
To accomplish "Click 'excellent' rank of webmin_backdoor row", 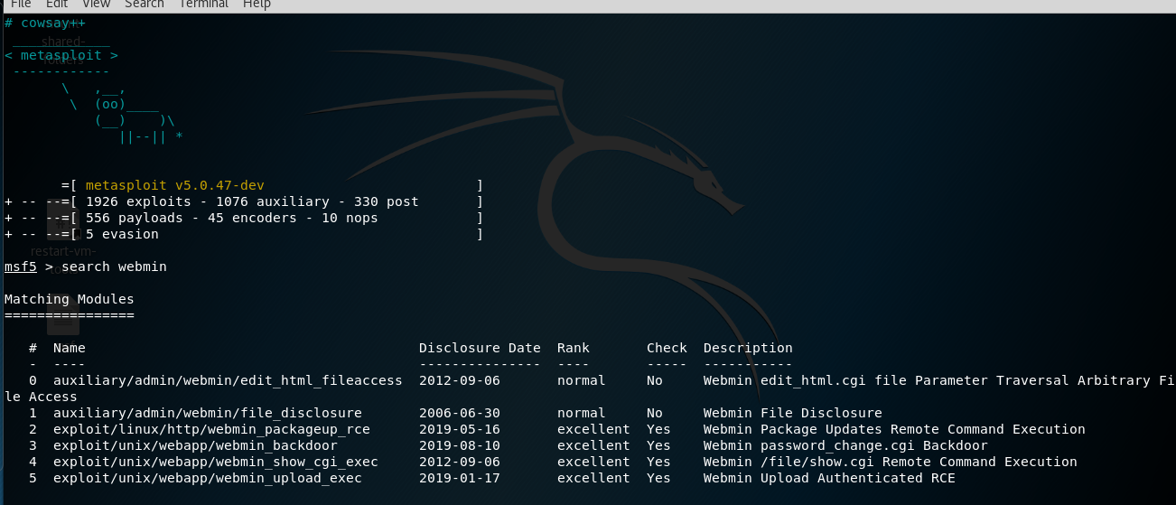I will click(x=593, y=446).
